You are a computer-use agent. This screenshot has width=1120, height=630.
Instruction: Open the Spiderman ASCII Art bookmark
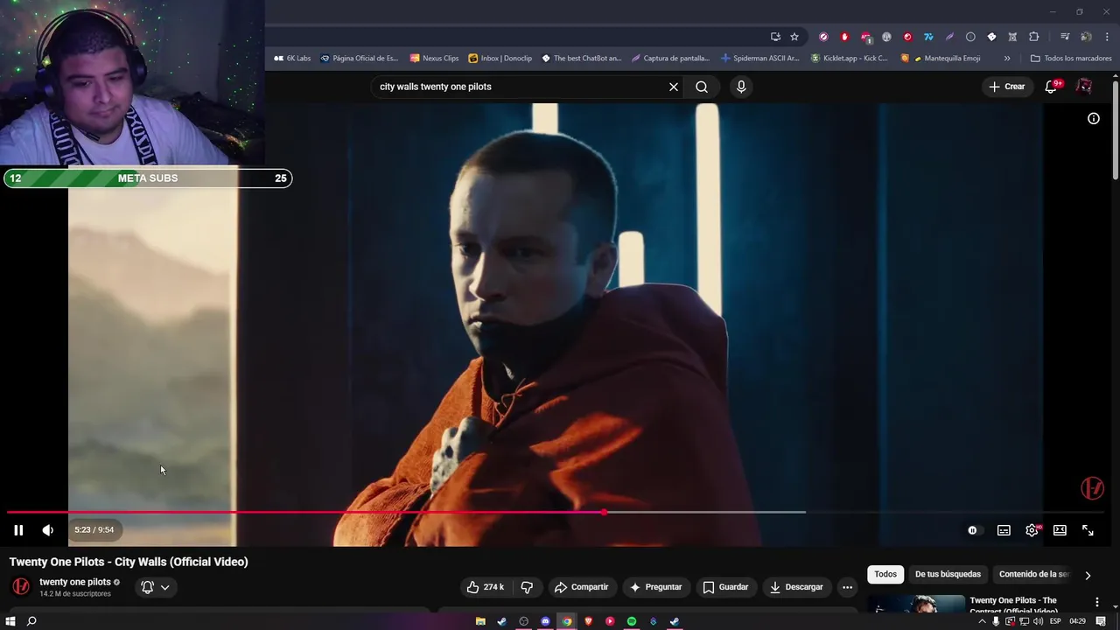click(760, 59)
